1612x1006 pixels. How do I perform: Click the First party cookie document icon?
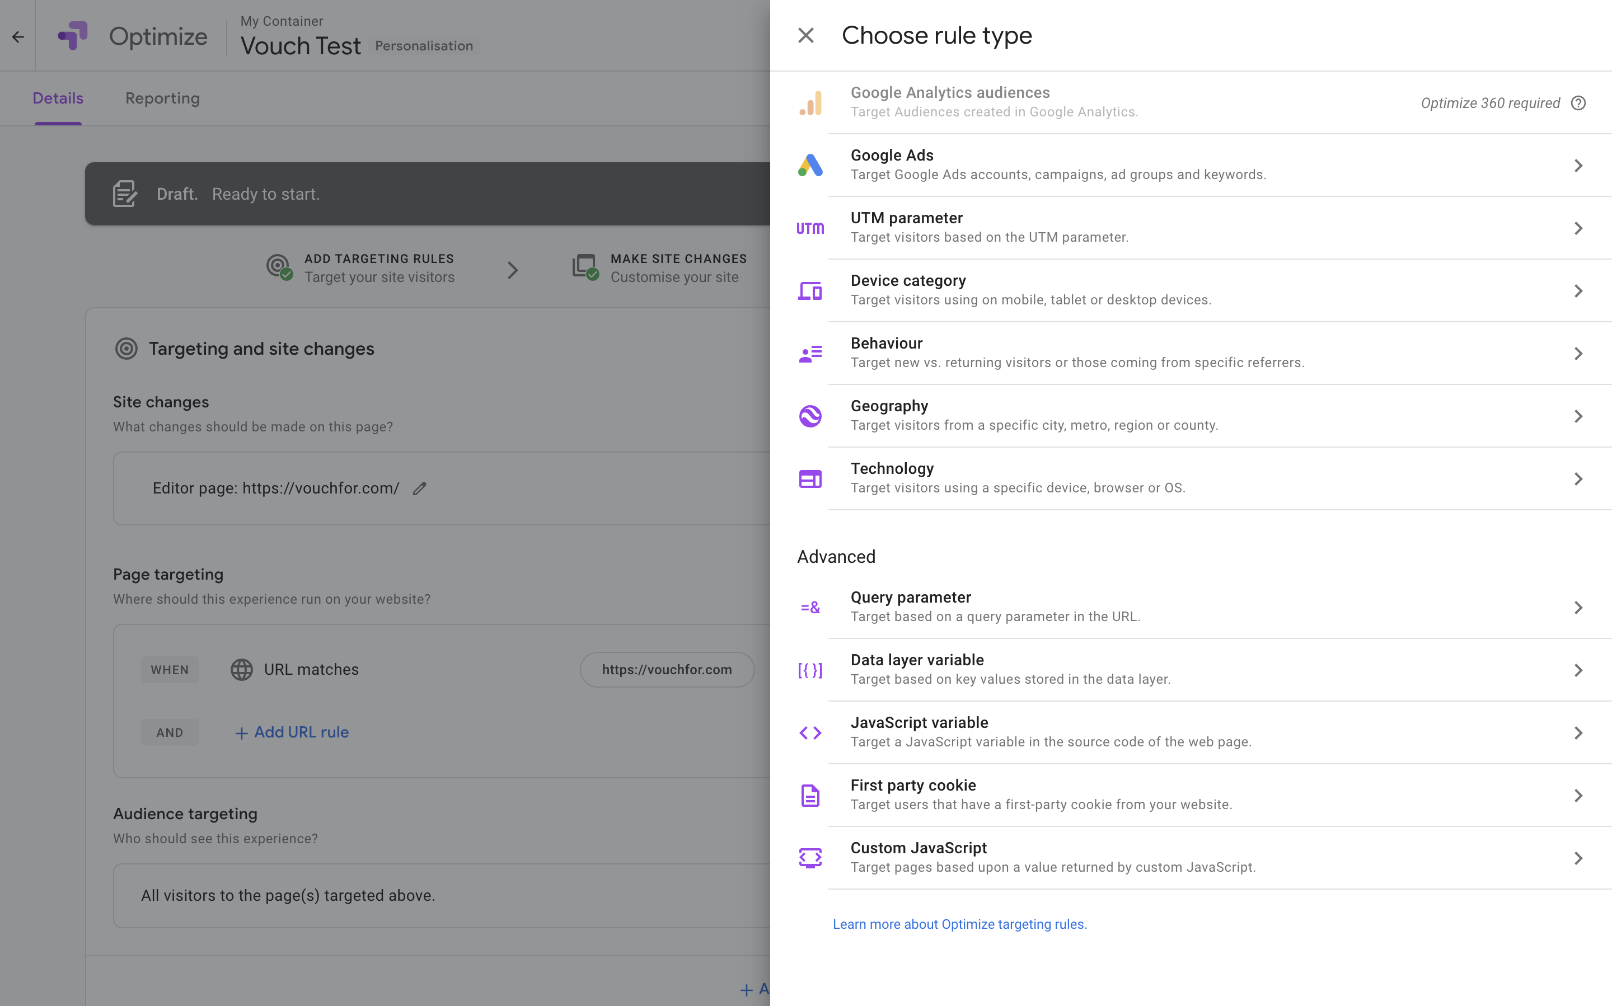(x=810, y=795)
